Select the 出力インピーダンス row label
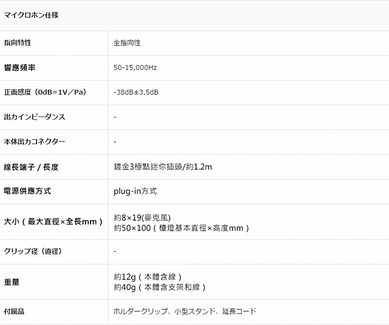The image size is (389, 325). [x=34, y=117]
